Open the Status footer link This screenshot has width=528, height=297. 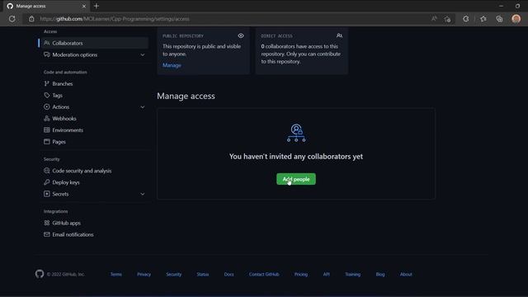[203, 275]
